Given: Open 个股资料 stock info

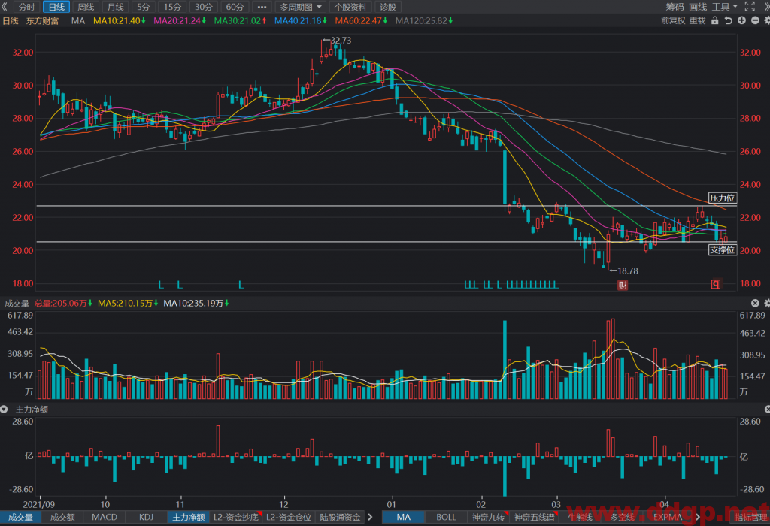Looking at the screenshot, I should tap(350, 7).
